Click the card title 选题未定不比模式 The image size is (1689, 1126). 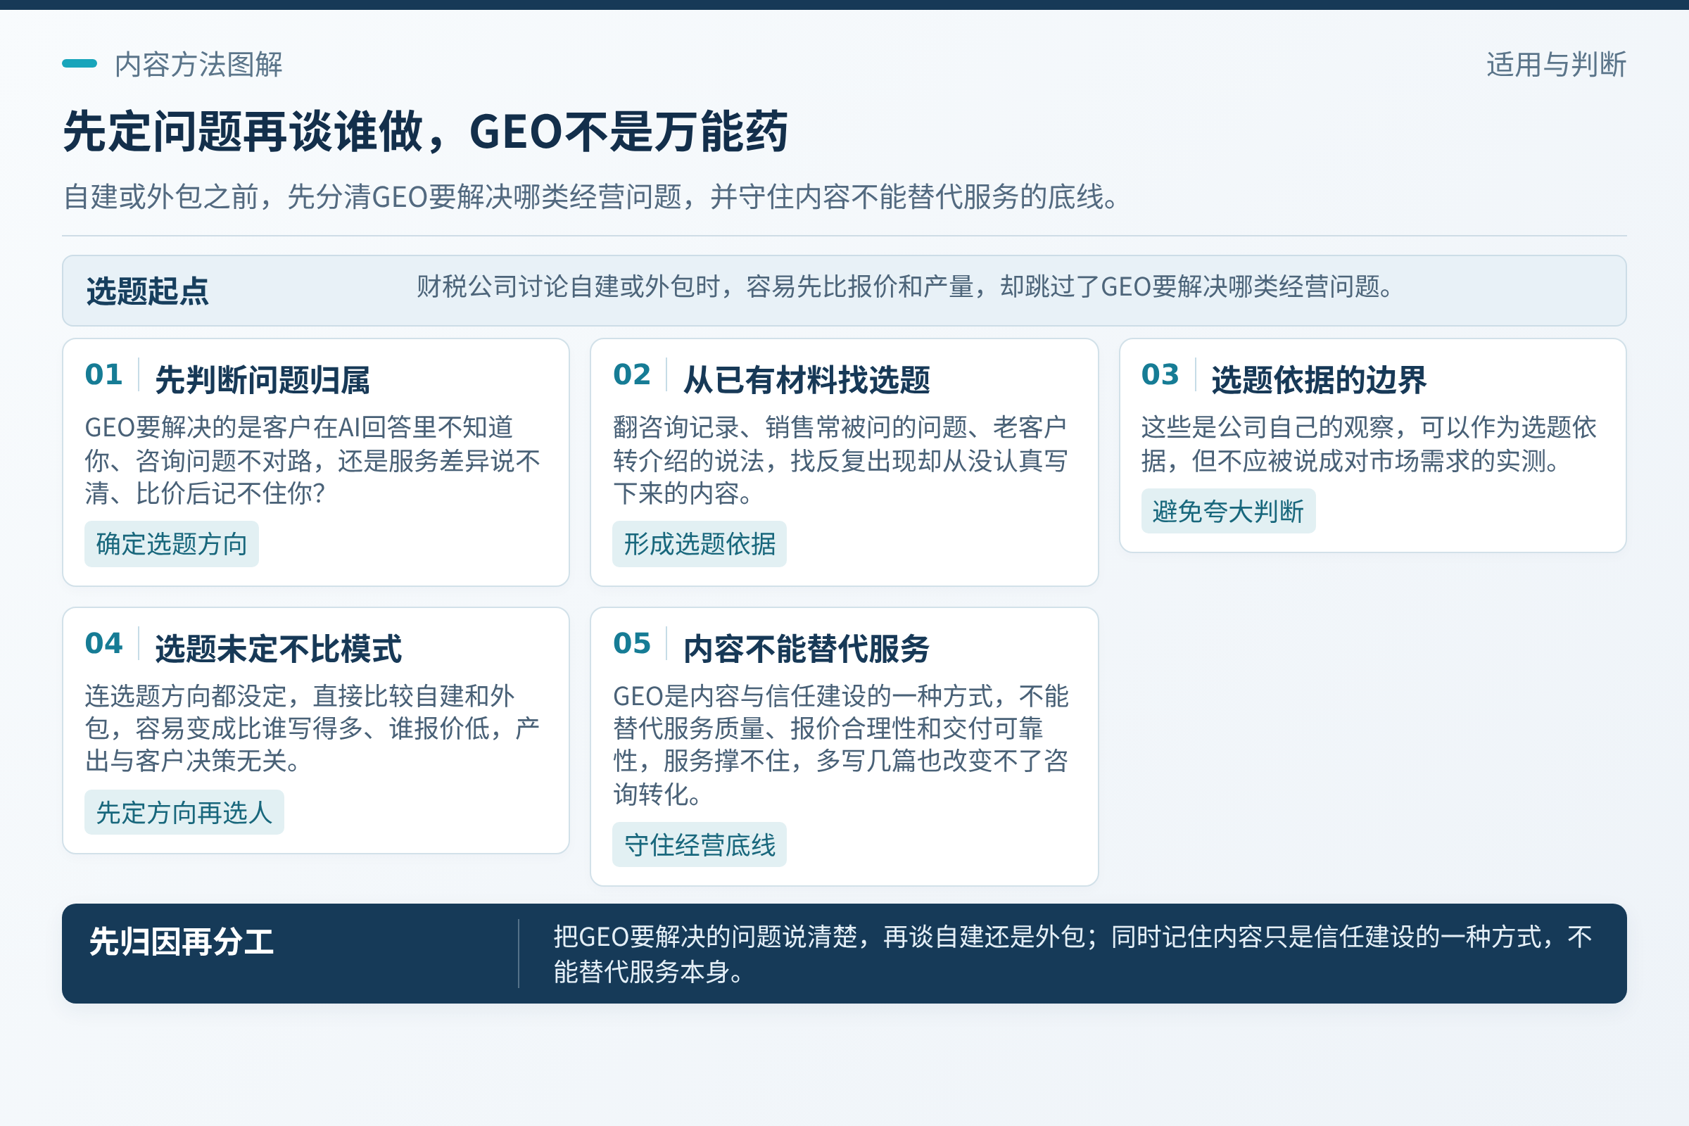[x=279, y=648]
